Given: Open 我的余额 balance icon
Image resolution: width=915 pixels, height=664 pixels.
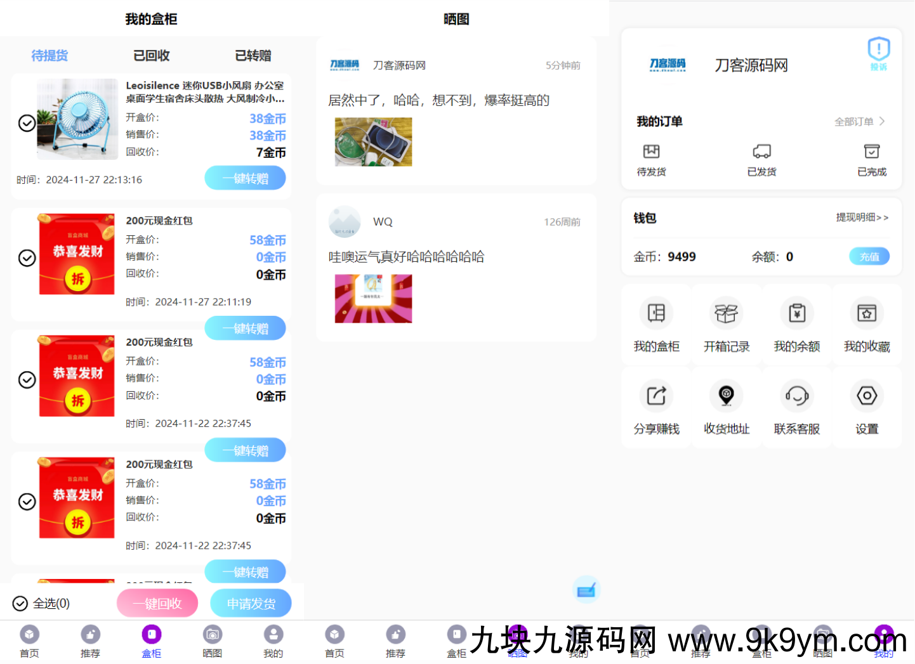Looking at the screenshot, I should click(x=796, y=314).
